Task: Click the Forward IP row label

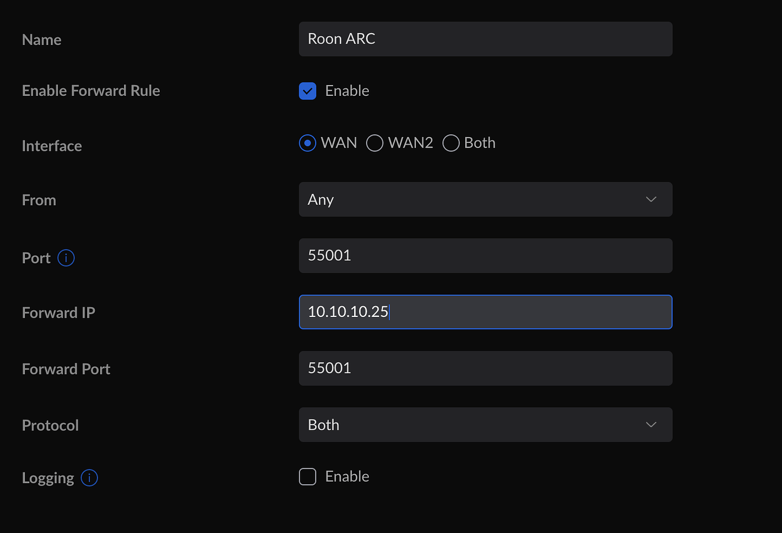Action: 58,312
